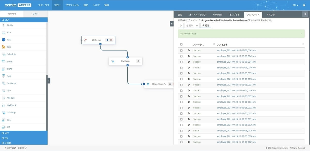Open settings gear on CData_SharePoint node
Viewport: 310px width, 151px height.
pyautogui.click(x=170, y=84)
